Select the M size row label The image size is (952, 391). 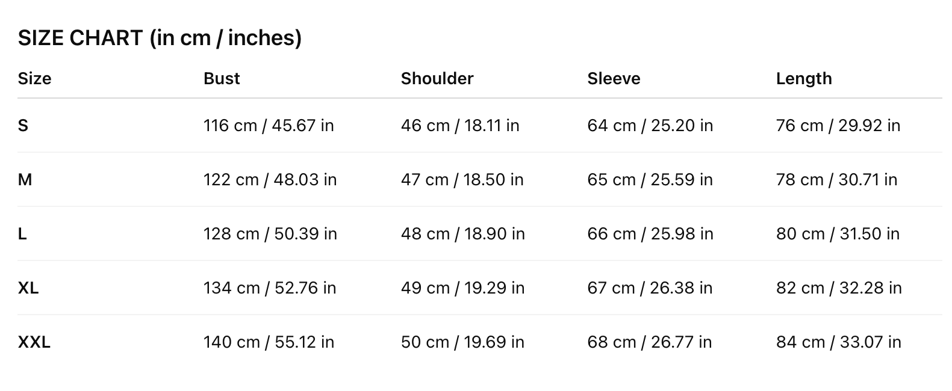pyautogui.click(x=25, y=180)
